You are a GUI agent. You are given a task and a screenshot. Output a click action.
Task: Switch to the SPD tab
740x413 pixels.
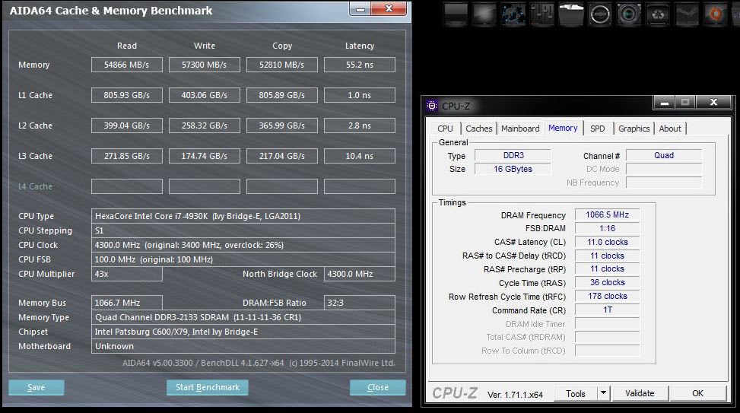pos(598,129)
